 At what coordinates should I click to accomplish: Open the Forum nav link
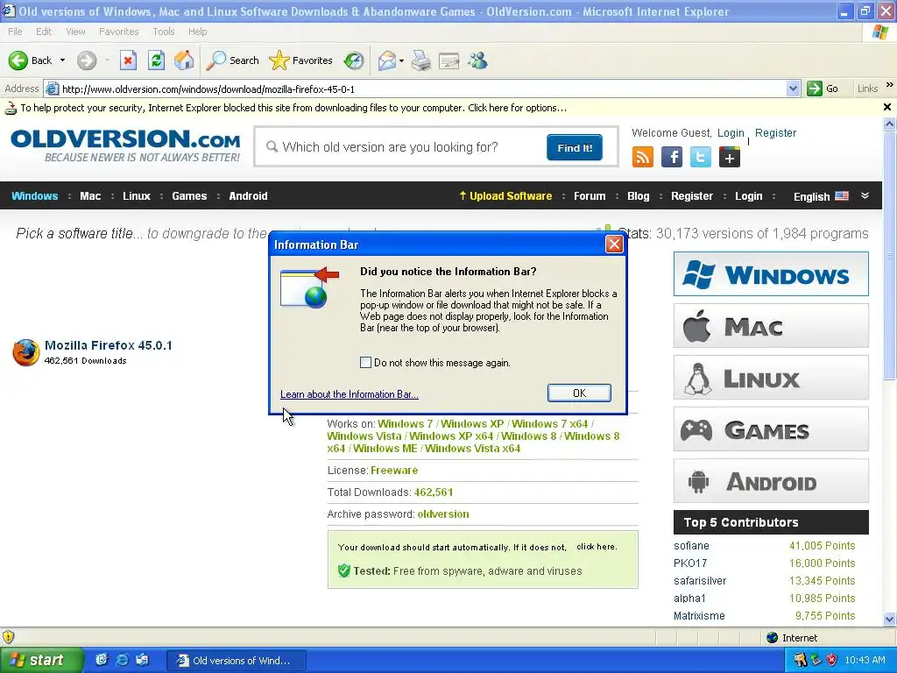pyautogui.click(x=590, y=195)
